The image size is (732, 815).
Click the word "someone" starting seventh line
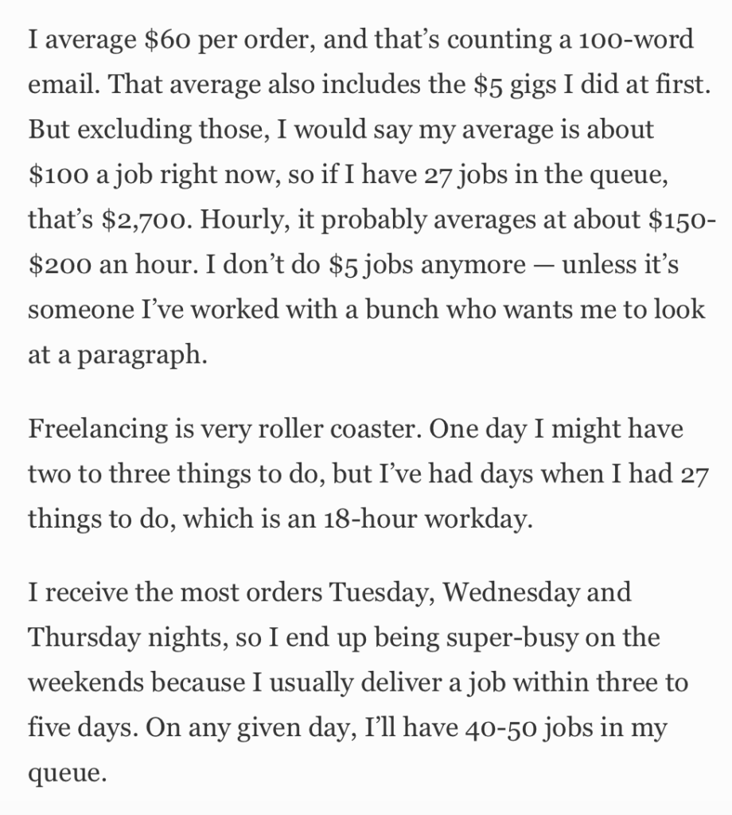point(80,310)
